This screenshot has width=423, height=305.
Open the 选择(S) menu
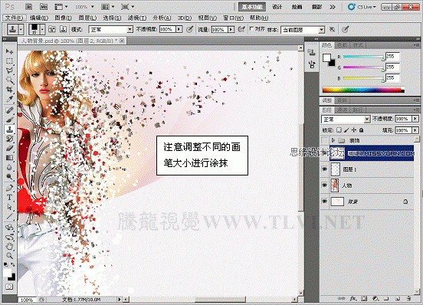click(x=112, y=18)
